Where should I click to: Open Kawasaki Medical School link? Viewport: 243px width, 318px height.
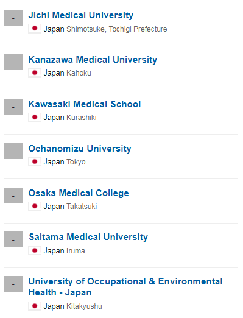[x=85, y=104]
